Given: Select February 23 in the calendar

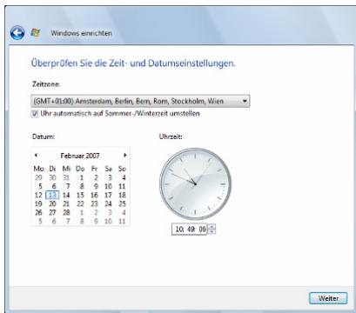Looking at the screenshot, I should pos(94,203).
